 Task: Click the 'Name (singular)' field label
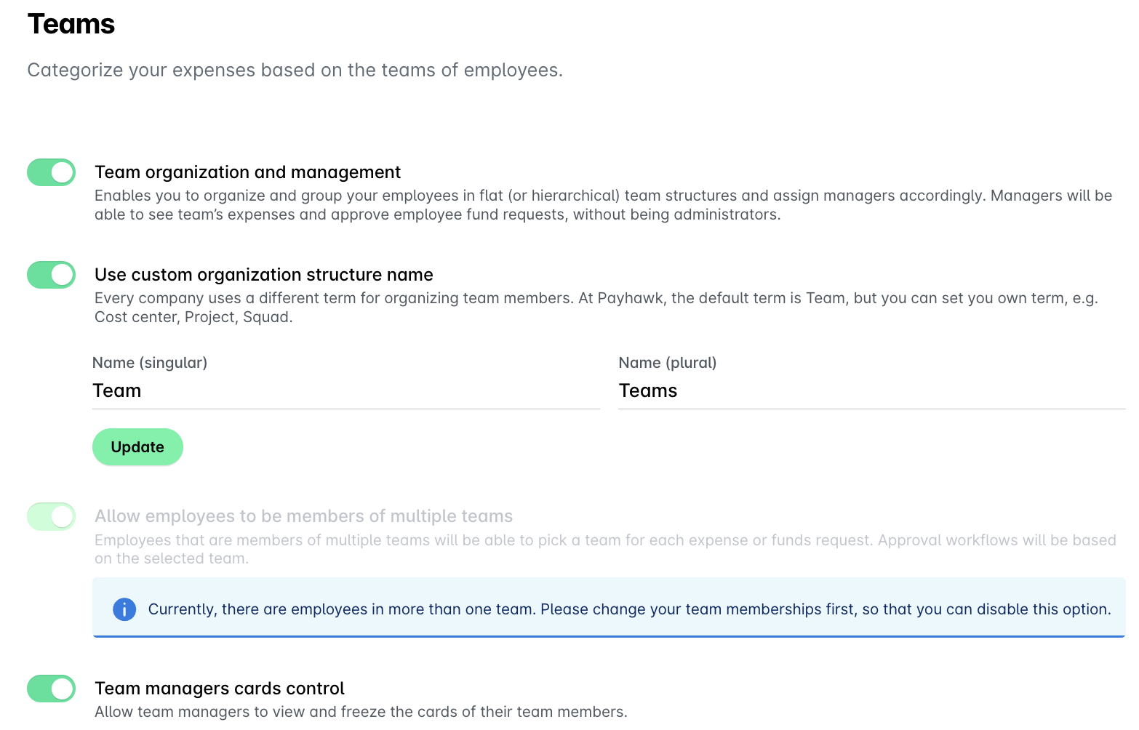(x=150, y=363)
